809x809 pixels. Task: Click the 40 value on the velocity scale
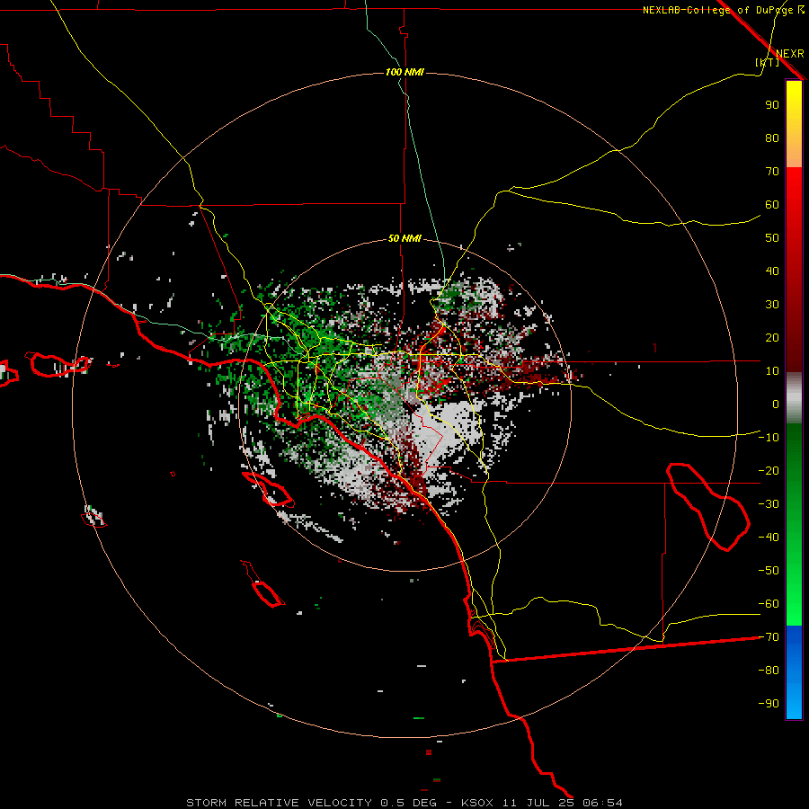tap(772, 271)
